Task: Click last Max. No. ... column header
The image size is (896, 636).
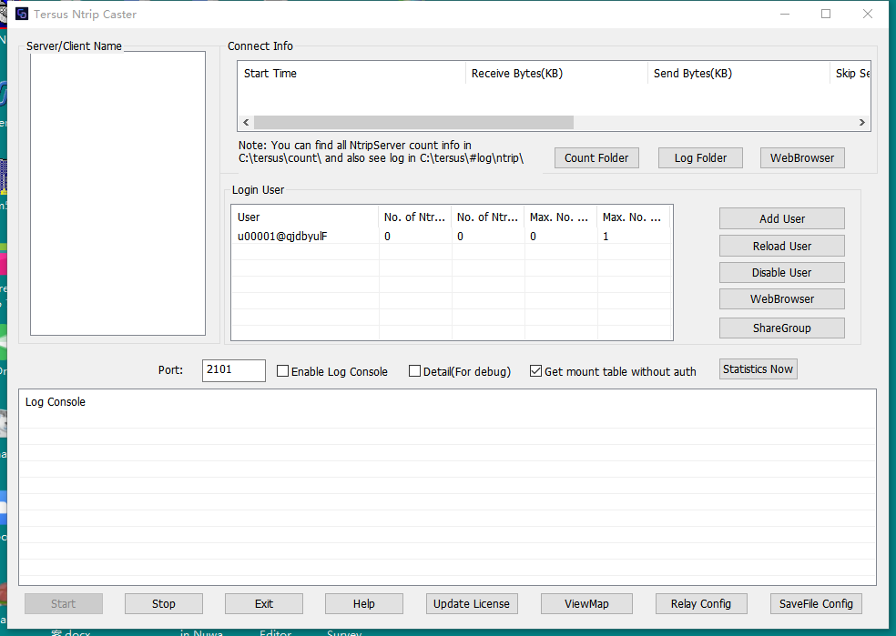Action: (633, 217)
